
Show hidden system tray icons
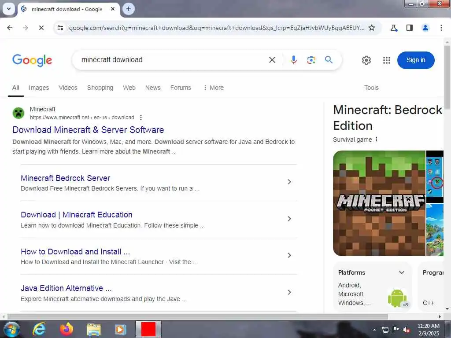(374, 330)
